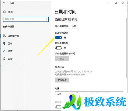Screen dimensions: 128x111
Task: Maximize the Settings window
Action: 116,3
